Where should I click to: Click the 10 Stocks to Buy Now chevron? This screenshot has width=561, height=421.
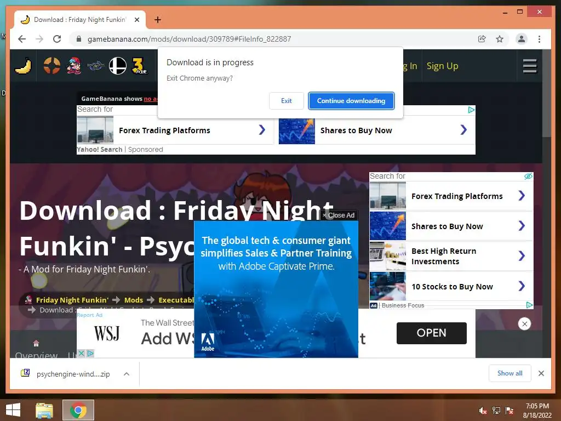click(x=522, y=286)
